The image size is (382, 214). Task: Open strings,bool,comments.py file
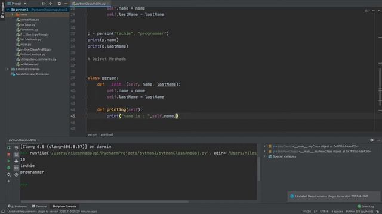(x=38, y=59)
